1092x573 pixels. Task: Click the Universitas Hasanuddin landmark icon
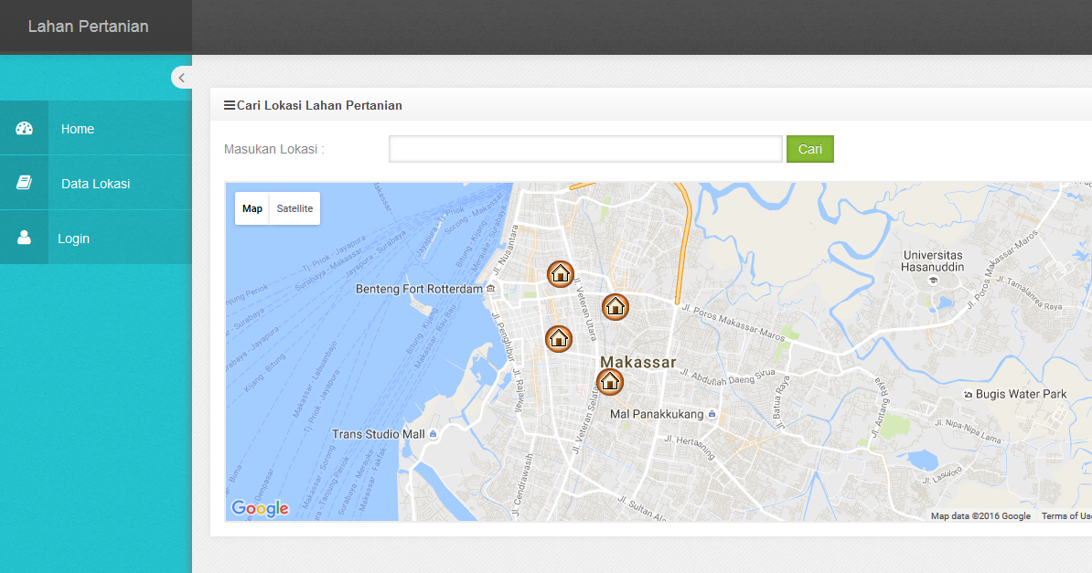coord(933,280)
